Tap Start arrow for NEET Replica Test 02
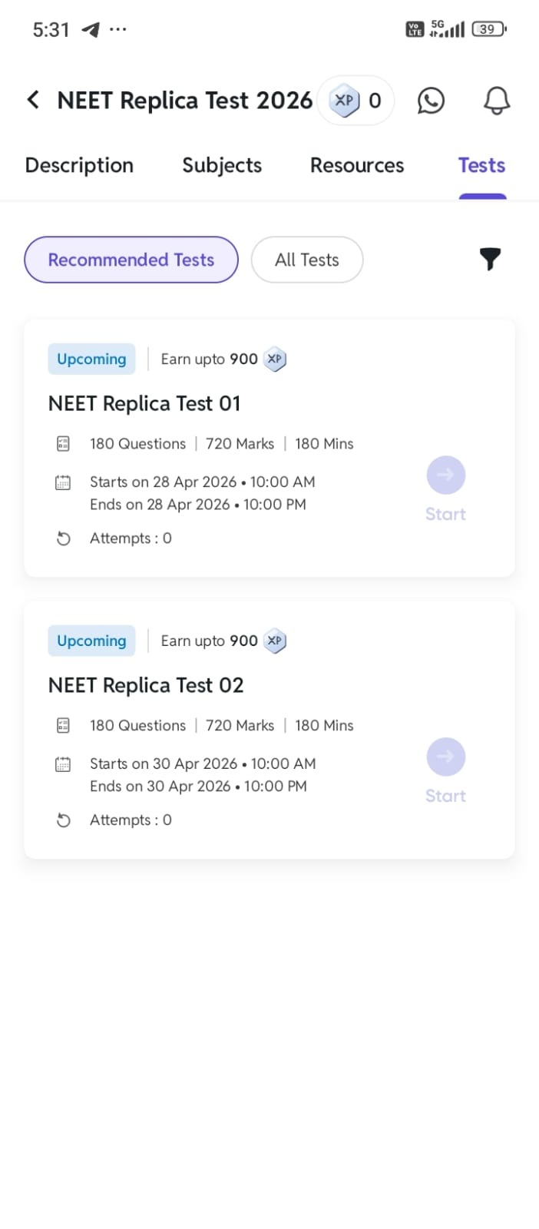 click(446, 757)
